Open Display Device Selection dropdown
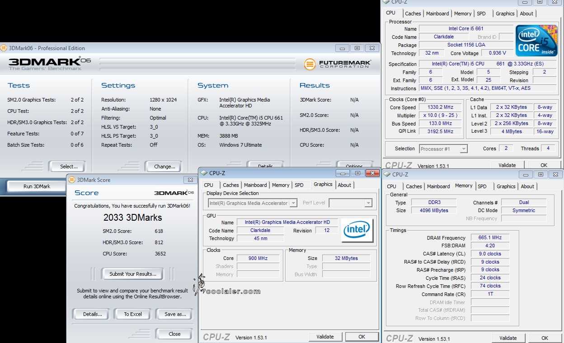Screen dimensions: 564x343 (x=293, y=203)
